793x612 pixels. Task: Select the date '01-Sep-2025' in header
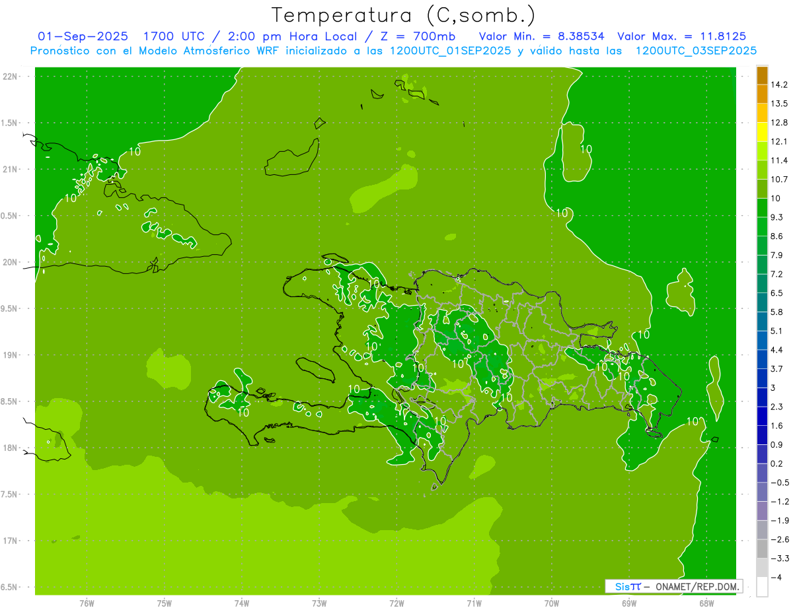pyautogui.click(x=83, y=36)
